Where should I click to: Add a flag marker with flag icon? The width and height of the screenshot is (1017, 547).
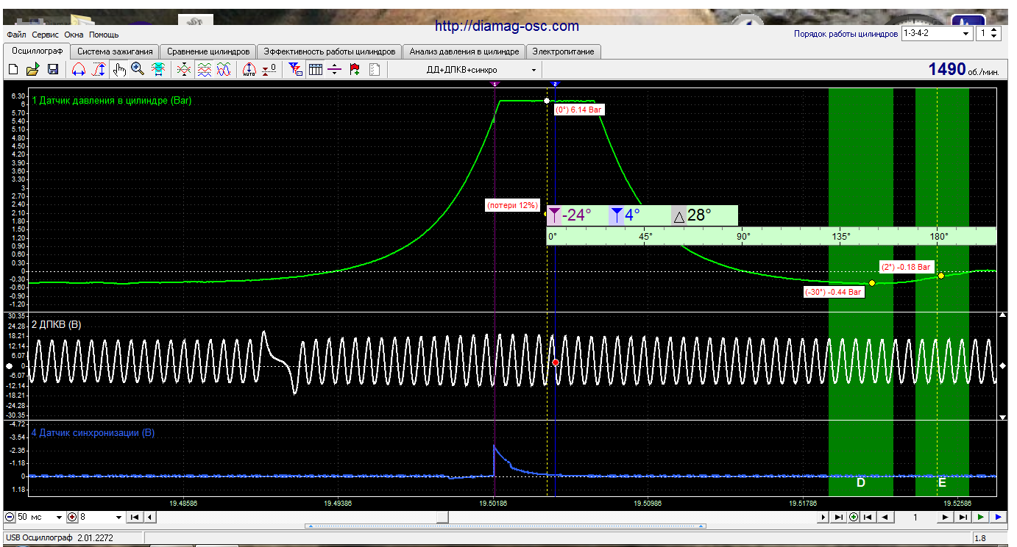(355, 69)
